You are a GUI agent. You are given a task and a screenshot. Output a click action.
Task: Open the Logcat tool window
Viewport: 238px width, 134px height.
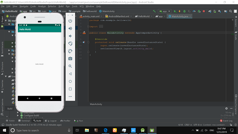point(51,121)
